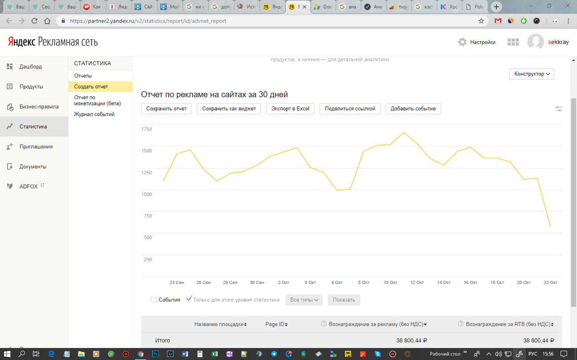Toggle 'Только для этого уровня статистики' checkbox
This screenshot has width=577, height=360.
(189, 300)
